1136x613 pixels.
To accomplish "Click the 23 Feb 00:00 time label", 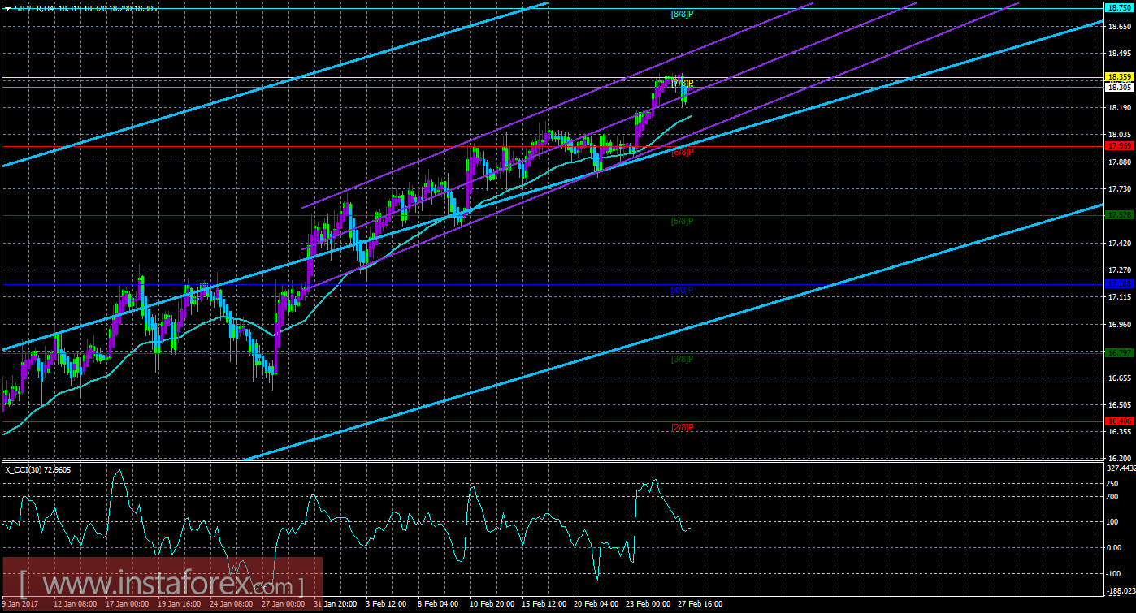I will [x=646, y=604].
